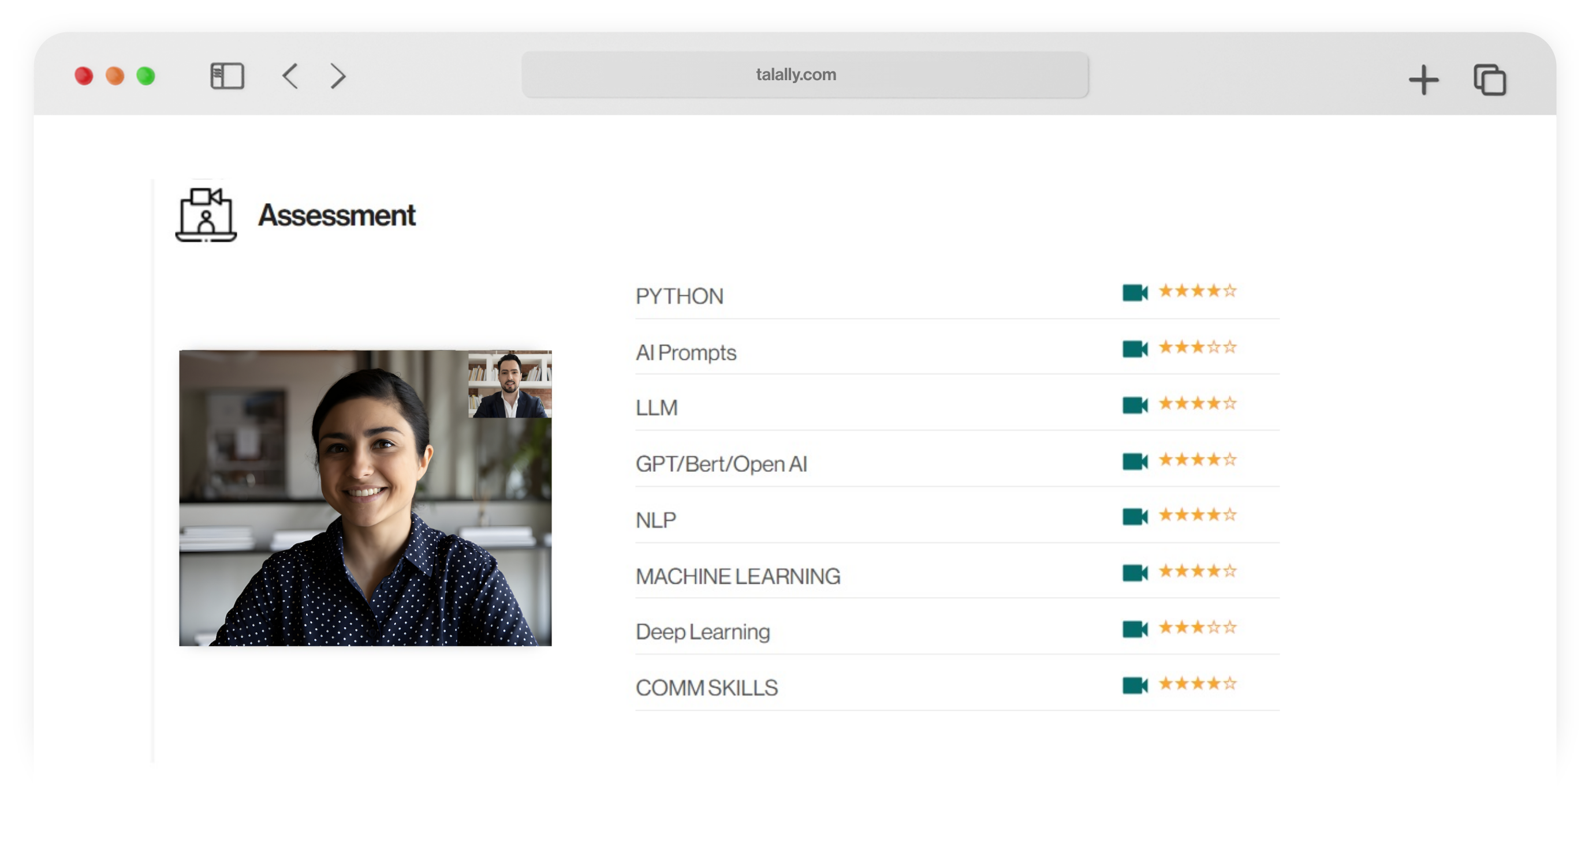Open the NLP video camera icon
The image size is (1592, 856).
click(1134, 517)
